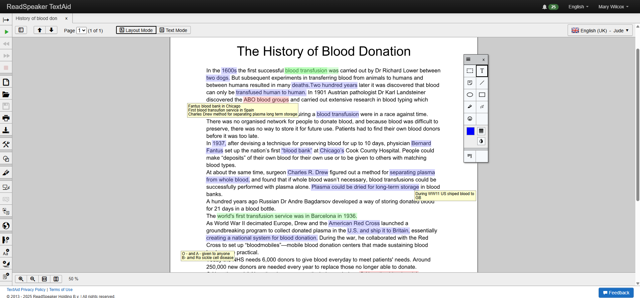640x298 pixels.
Task: Pick the sticky note annotation tool
Action: coord(470,83)
